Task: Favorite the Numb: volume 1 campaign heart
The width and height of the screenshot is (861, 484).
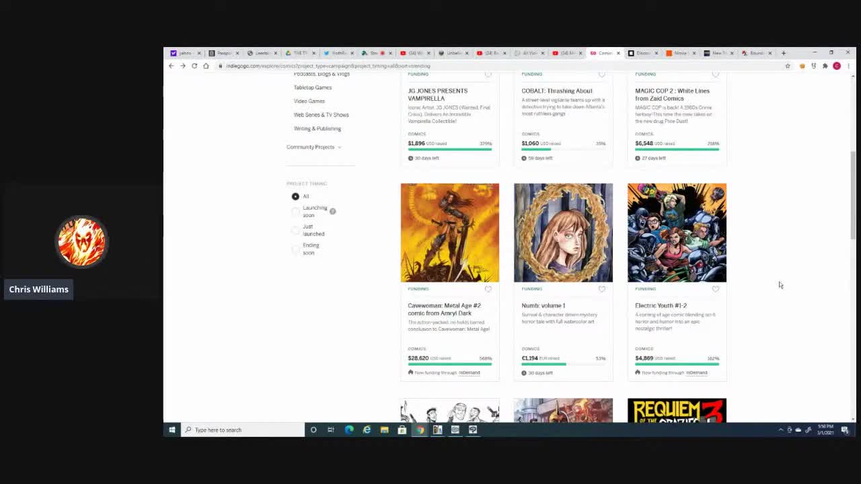Action: click(x=602, y=289)
